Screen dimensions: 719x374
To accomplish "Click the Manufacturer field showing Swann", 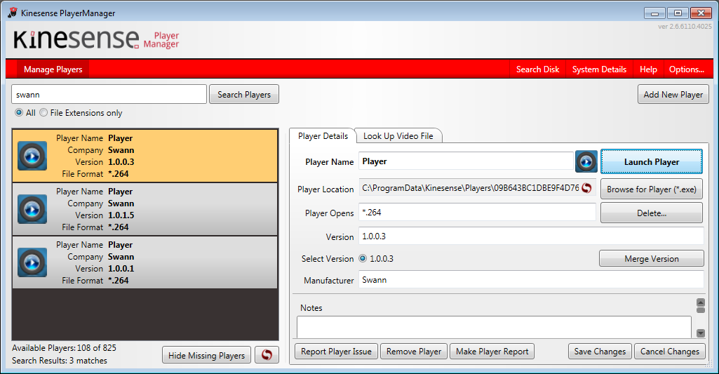I will click(531, 280).
